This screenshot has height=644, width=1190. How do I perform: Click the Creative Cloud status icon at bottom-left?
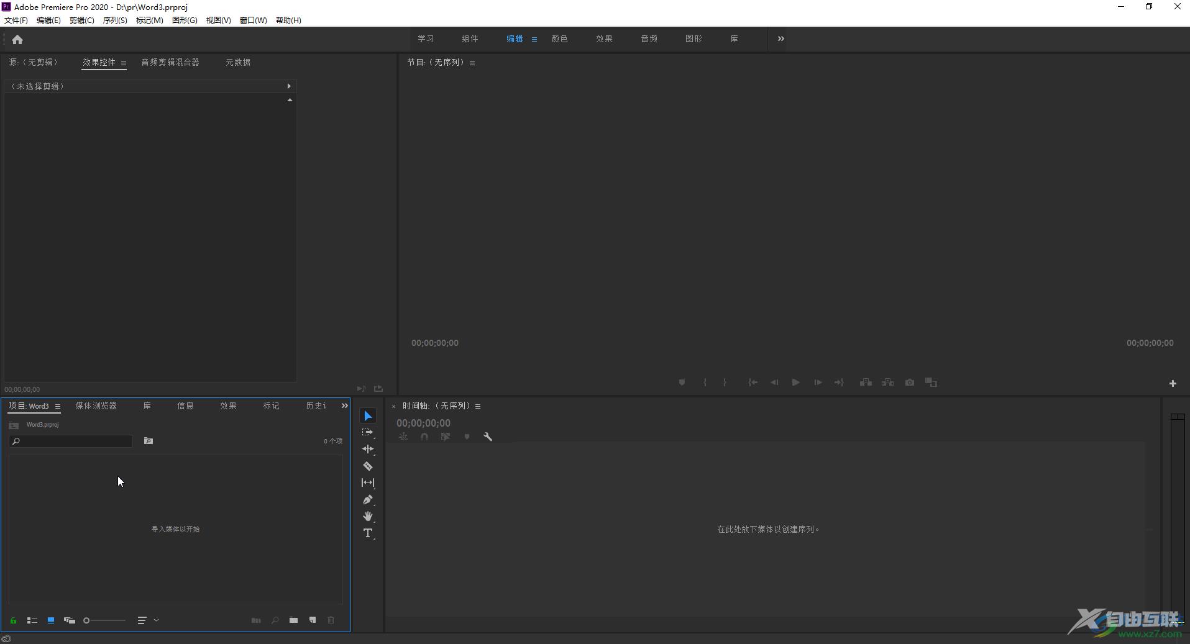pyautogui.click(x=6, y=638)
